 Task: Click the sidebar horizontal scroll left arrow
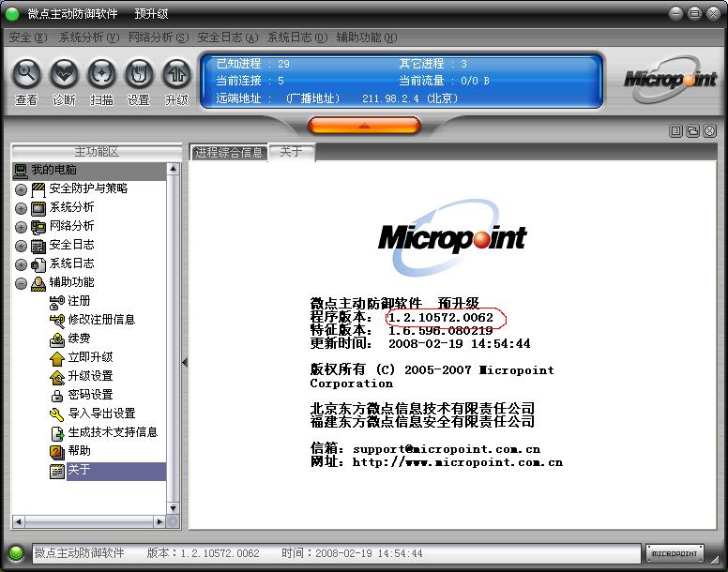[x=18, y=522]
